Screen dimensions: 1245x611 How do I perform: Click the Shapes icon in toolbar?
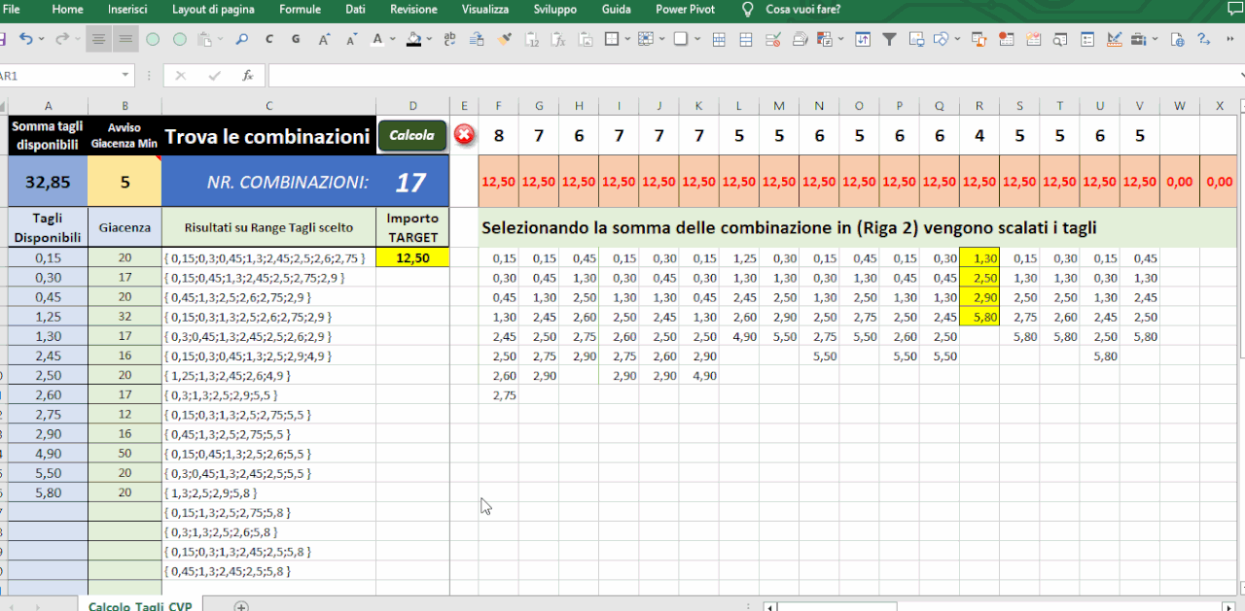click(x=940, y=39)
